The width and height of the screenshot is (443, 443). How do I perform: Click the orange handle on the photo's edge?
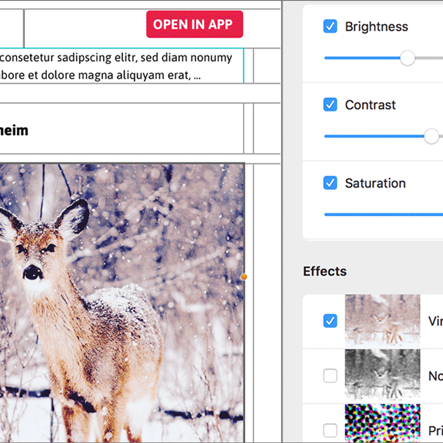(x=244, y=277)
